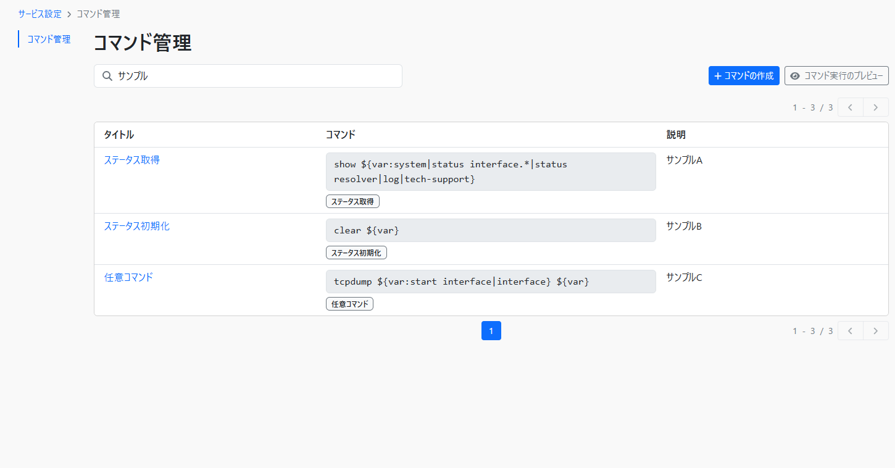895x468 pixels.
Task: Open the 任意コマンド command link
Action: pos(128,277)
